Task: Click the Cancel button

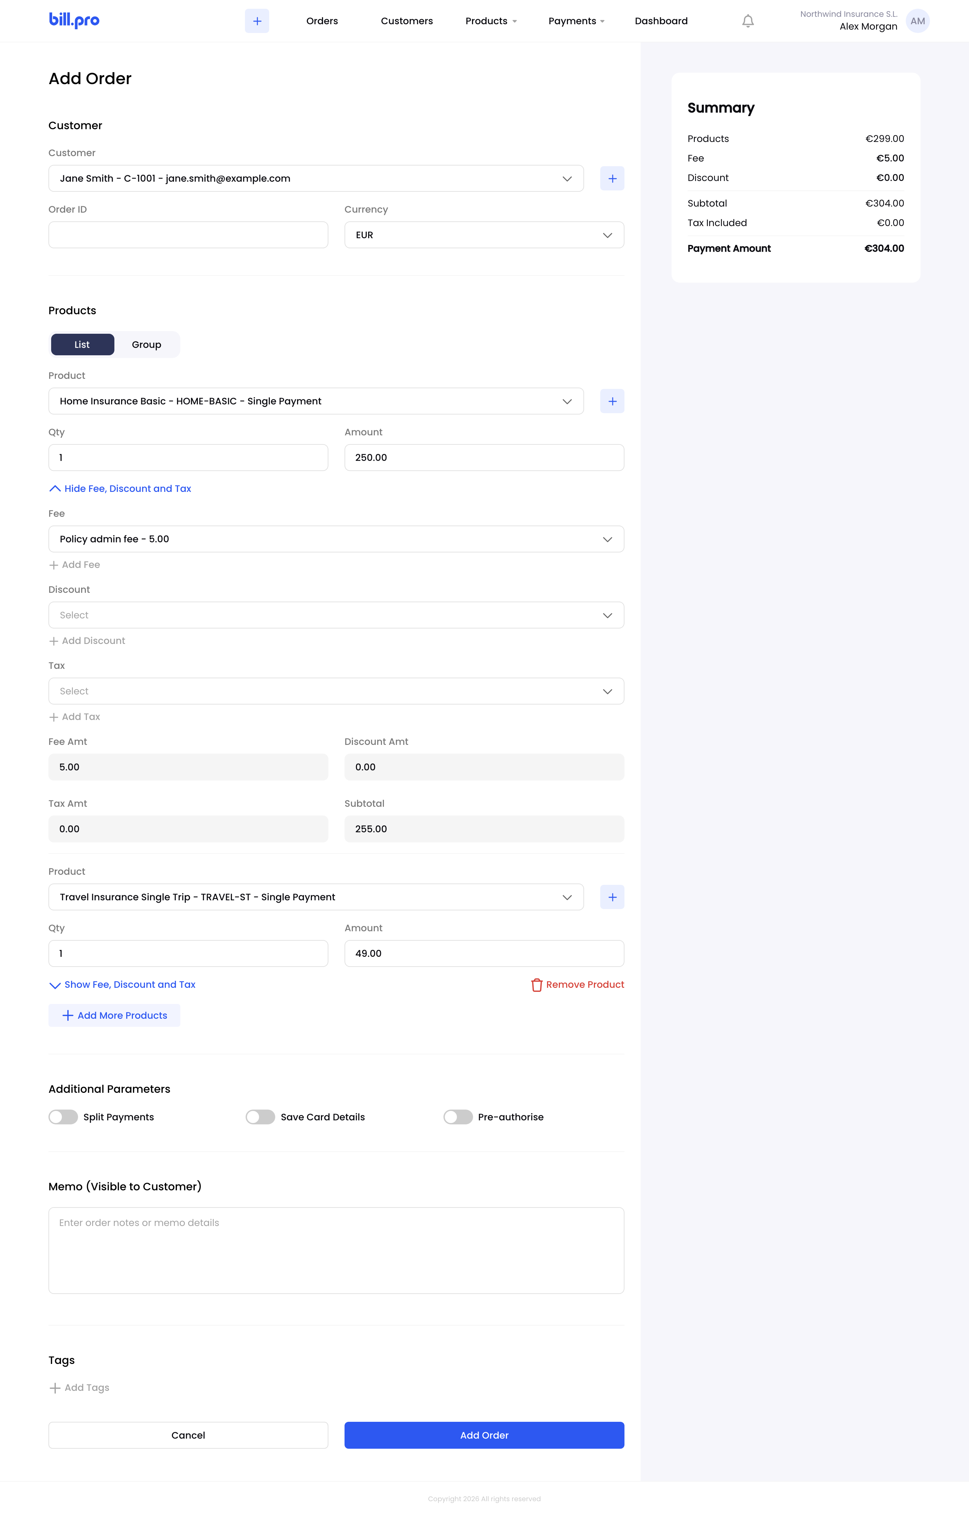Action: coord(188,1435)
